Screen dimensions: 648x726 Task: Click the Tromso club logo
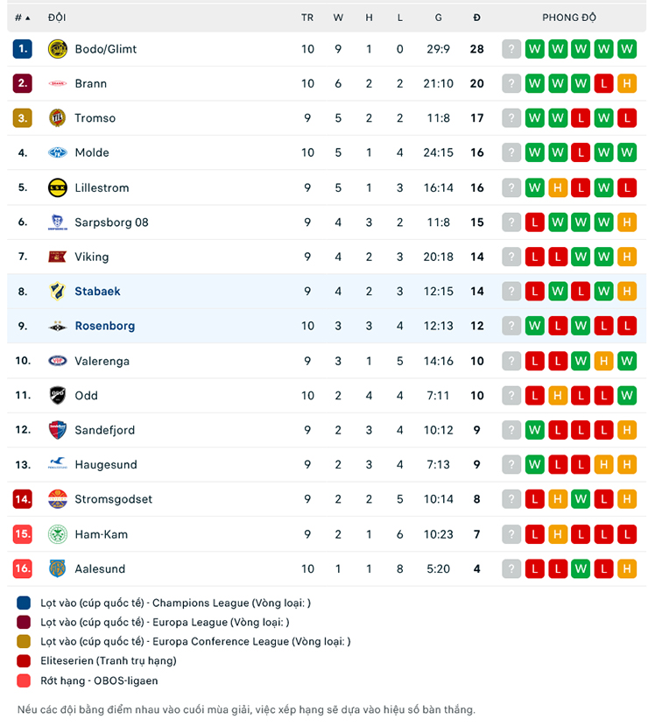click(x=59, y=118)
